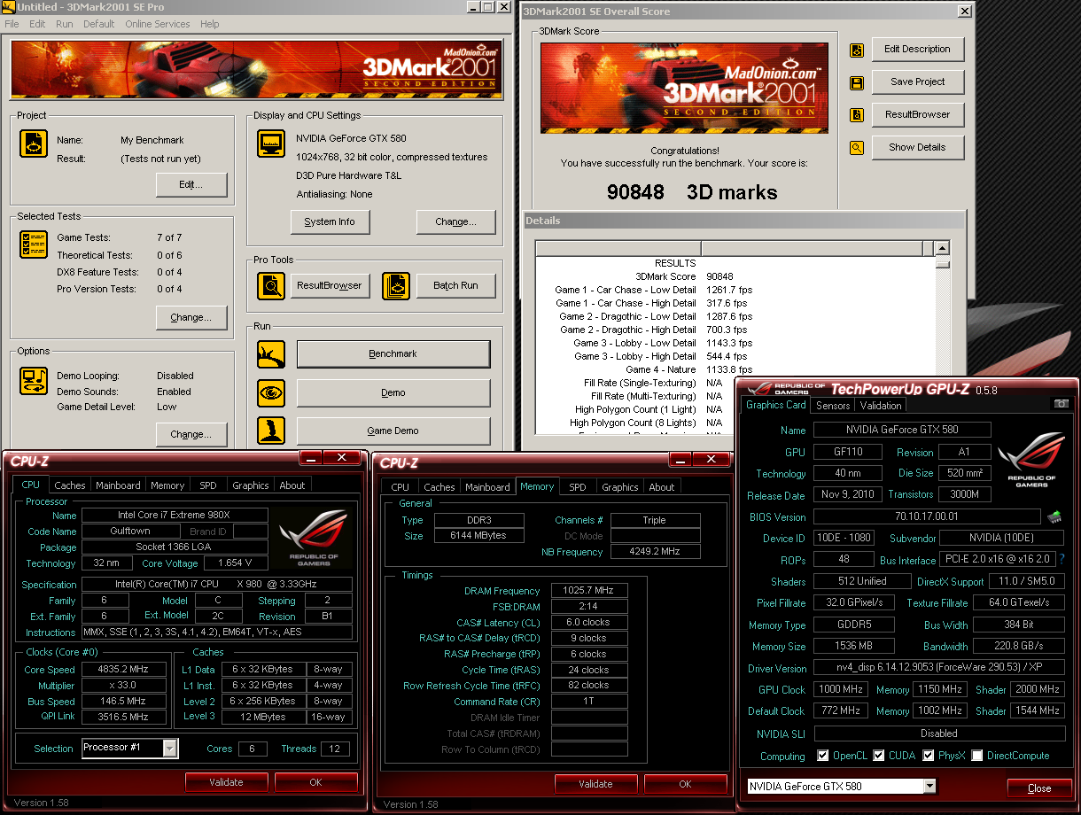Click the GPU Name field in GPU-Z
The height and width of the screenshot is (815, 1081).
tap(900, 430)
